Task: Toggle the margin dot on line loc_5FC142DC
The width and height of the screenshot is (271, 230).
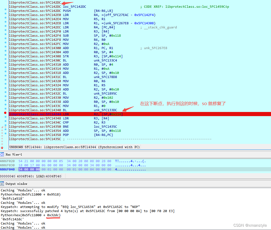Action: click(x=5, y=7)
